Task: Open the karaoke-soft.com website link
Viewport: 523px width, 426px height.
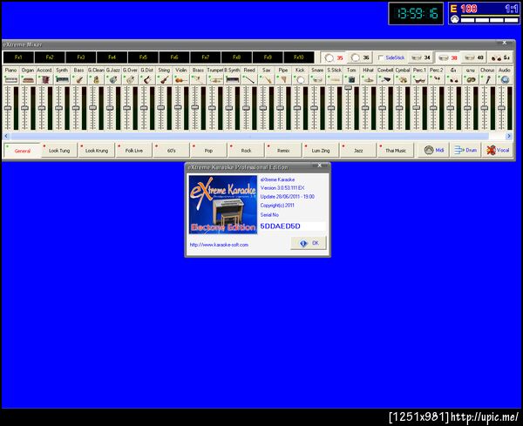Action: [x=219, y=245]
